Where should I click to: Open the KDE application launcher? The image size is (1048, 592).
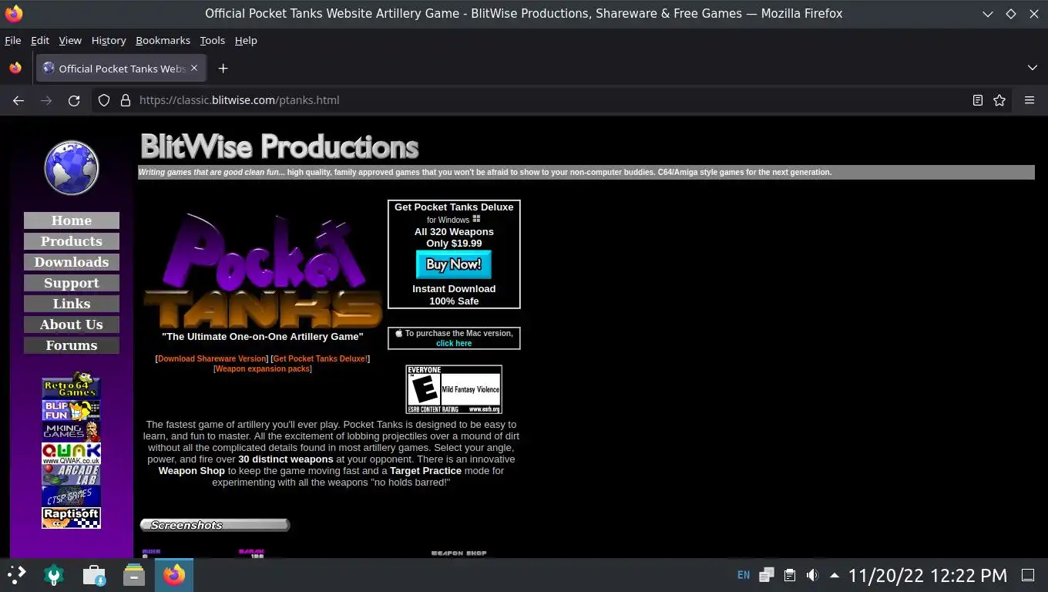pos(16,574)
